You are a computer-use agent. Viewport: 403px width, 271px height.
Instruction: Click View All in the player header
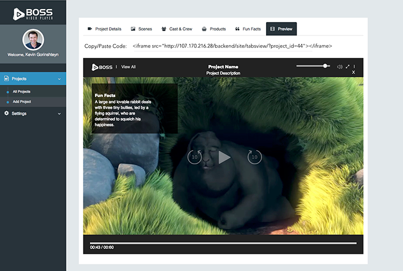tap(128, 67)
